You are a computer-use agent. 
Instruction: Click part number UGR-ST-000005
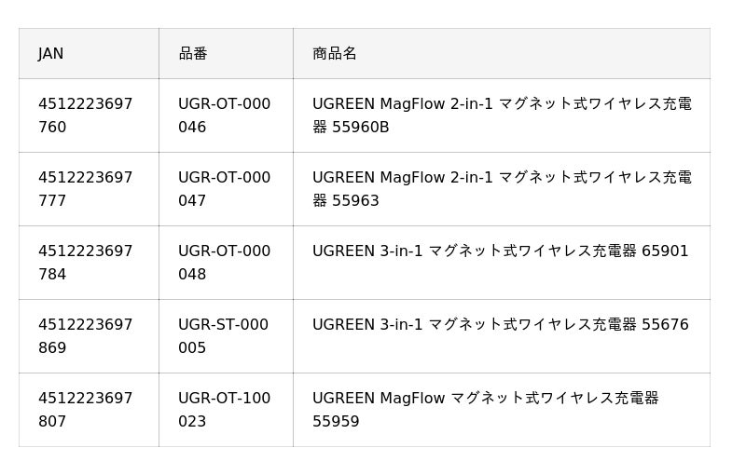(223, 336)
